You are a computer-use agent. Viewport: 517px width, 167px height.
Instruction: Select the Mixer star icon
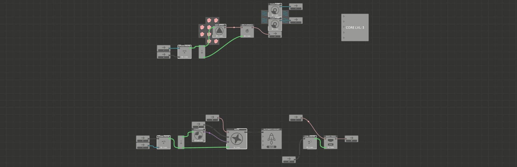click(236, 139)
